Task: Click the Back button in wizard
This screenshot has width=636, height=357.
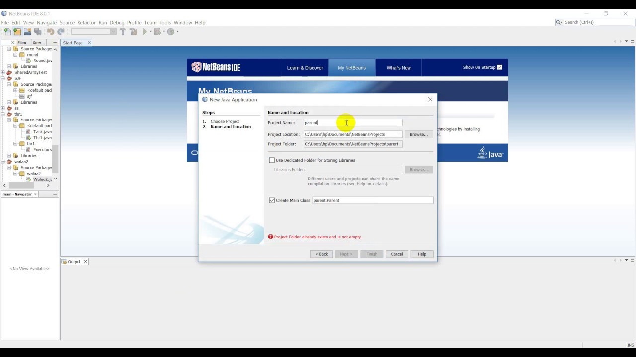Action: [x=321, y=254]
